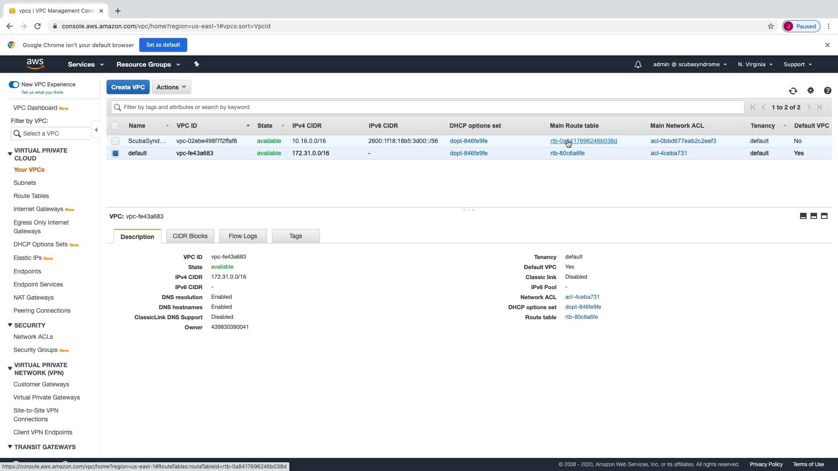The height and width of the screenshot is (471, 838).
Task: Check the ScubaSynd VPC row checkbox
Action: (x=115, y=141)
